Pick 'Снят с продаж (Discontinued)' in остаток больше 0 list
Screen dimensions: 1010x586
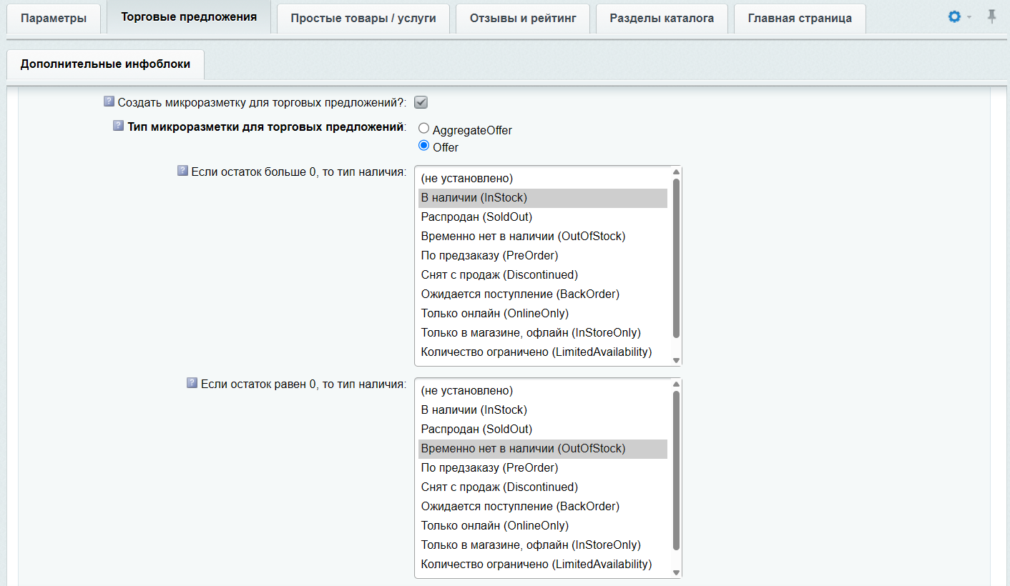[543, 275]
